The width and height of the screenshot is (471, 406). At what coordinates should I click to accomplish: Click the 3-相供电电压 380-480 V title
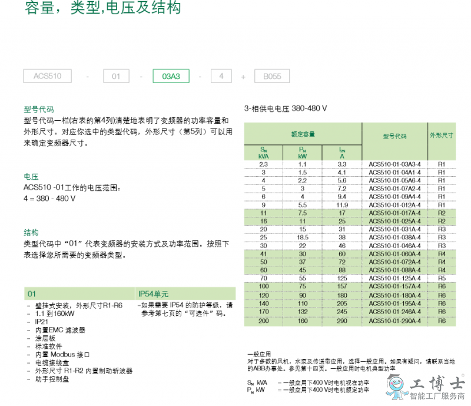[286, 108]
